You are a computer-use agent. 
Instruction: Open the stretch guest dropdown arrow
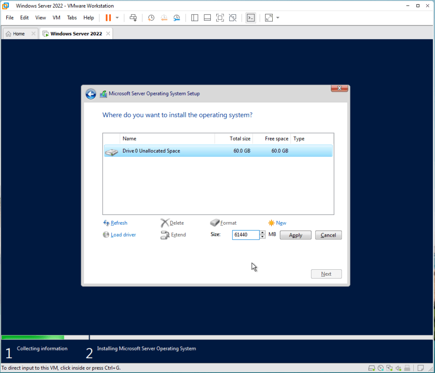click(x=278, y=18)
